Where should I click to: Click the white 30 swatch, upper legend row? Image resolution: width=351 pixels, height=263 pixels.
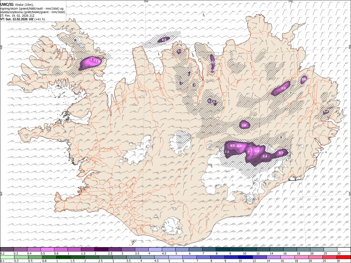pos(344,250)
